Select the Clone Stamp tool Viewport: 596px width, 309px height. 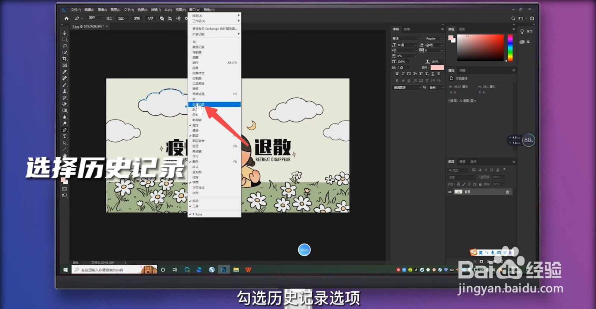(64, 91)
